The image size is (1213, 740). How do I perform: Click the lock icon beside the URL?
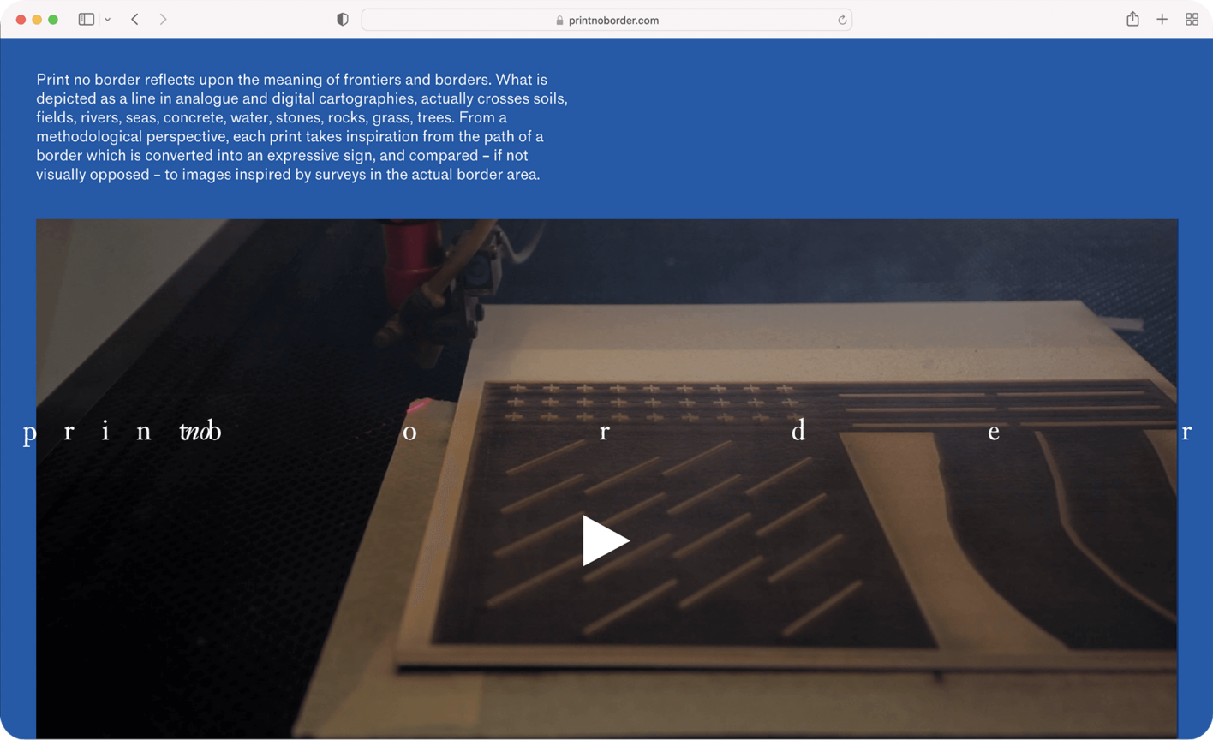tap(559, 21)
